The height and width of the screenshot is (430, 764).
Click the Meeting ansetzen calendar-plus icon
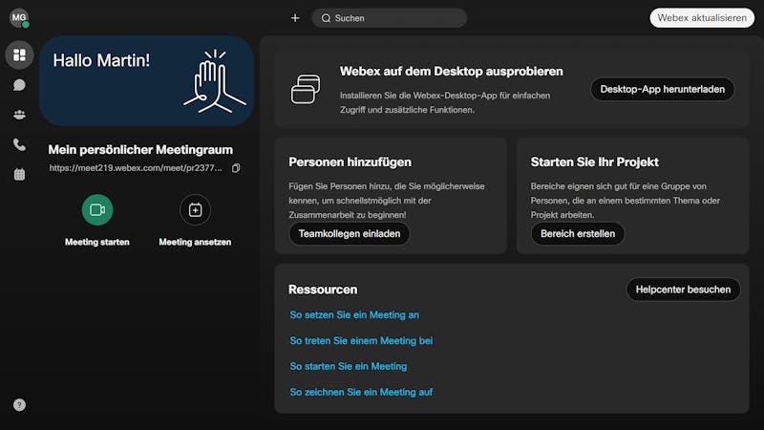click(x=195, y=210)
